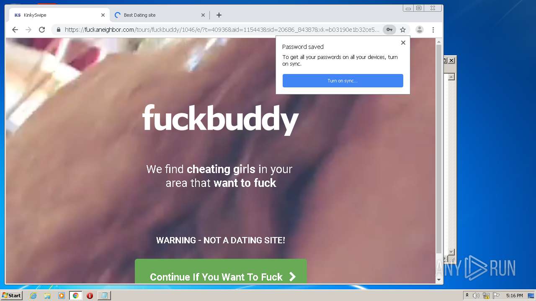Image resolution: width=536 pixels, height=301 pixels.
Task: Click the green Continue button
Action: (x=221, y=271)
